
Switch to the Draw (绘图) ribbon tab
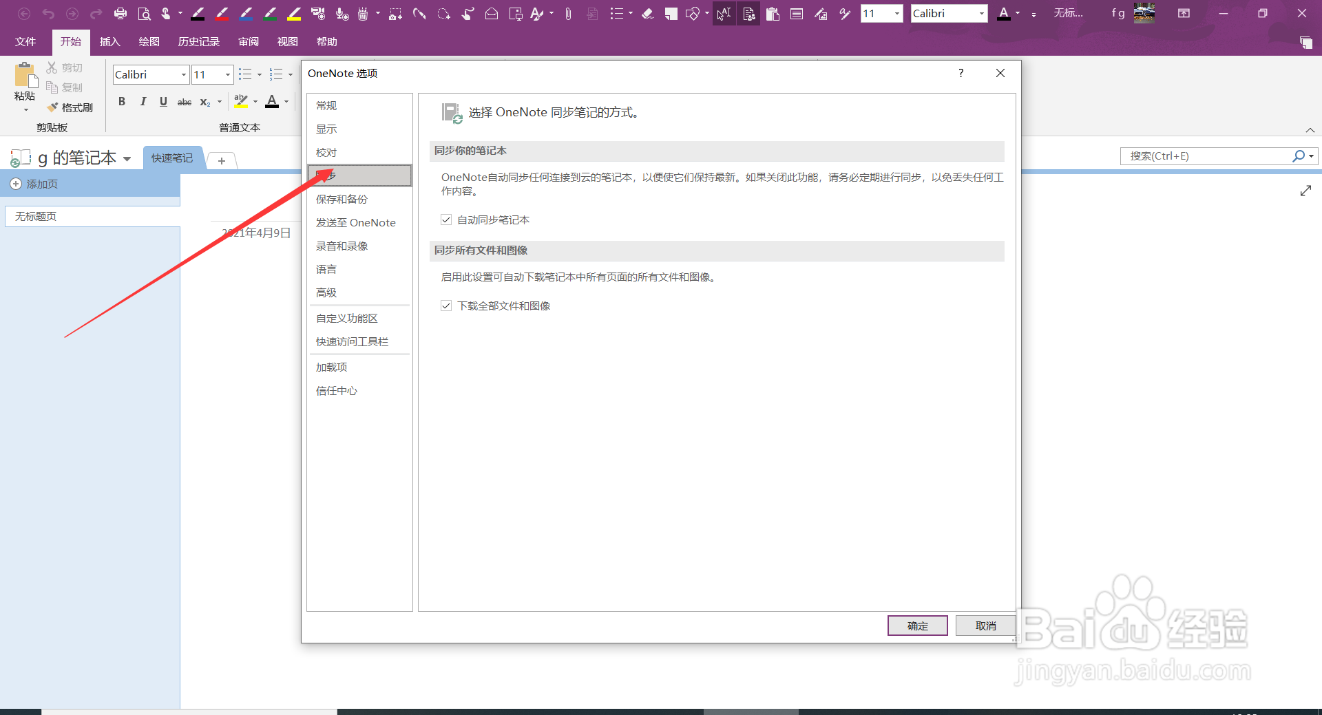149,42
